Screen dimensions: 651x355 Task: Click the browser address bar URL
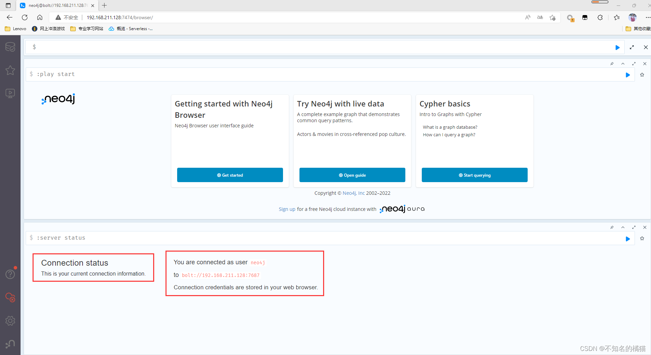coord(120,17)
